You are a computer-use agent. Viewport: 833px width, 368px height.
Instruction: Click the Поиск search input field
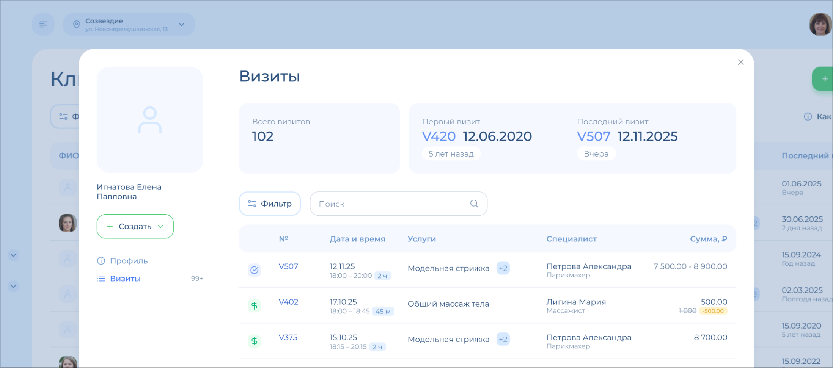(391, 204)
